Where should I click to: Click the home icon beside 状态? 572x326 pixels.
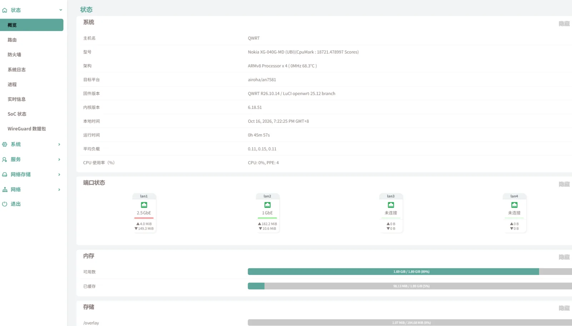tap(5, 10)
